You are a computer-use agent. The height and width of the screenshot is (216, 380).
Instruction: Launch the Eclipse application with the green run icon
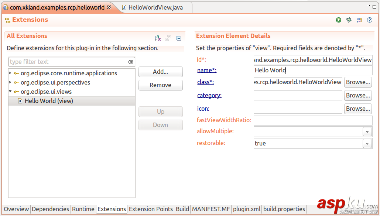pyautogui.click(x=339, y=20)
